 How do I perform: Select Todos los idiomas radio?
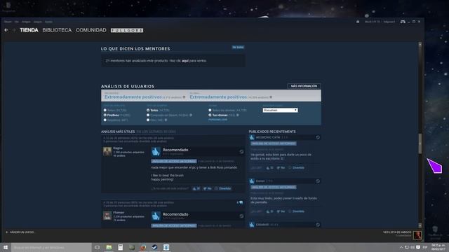pos(210,111)
